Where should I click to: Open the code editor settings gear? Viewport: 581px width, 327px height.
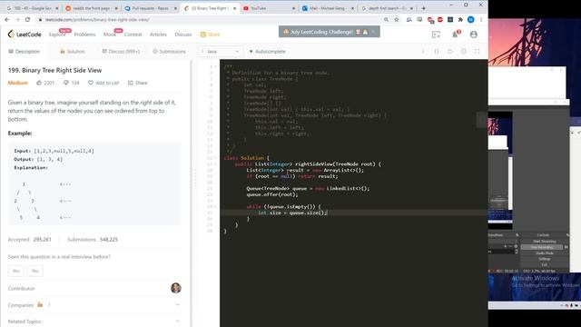464,51
